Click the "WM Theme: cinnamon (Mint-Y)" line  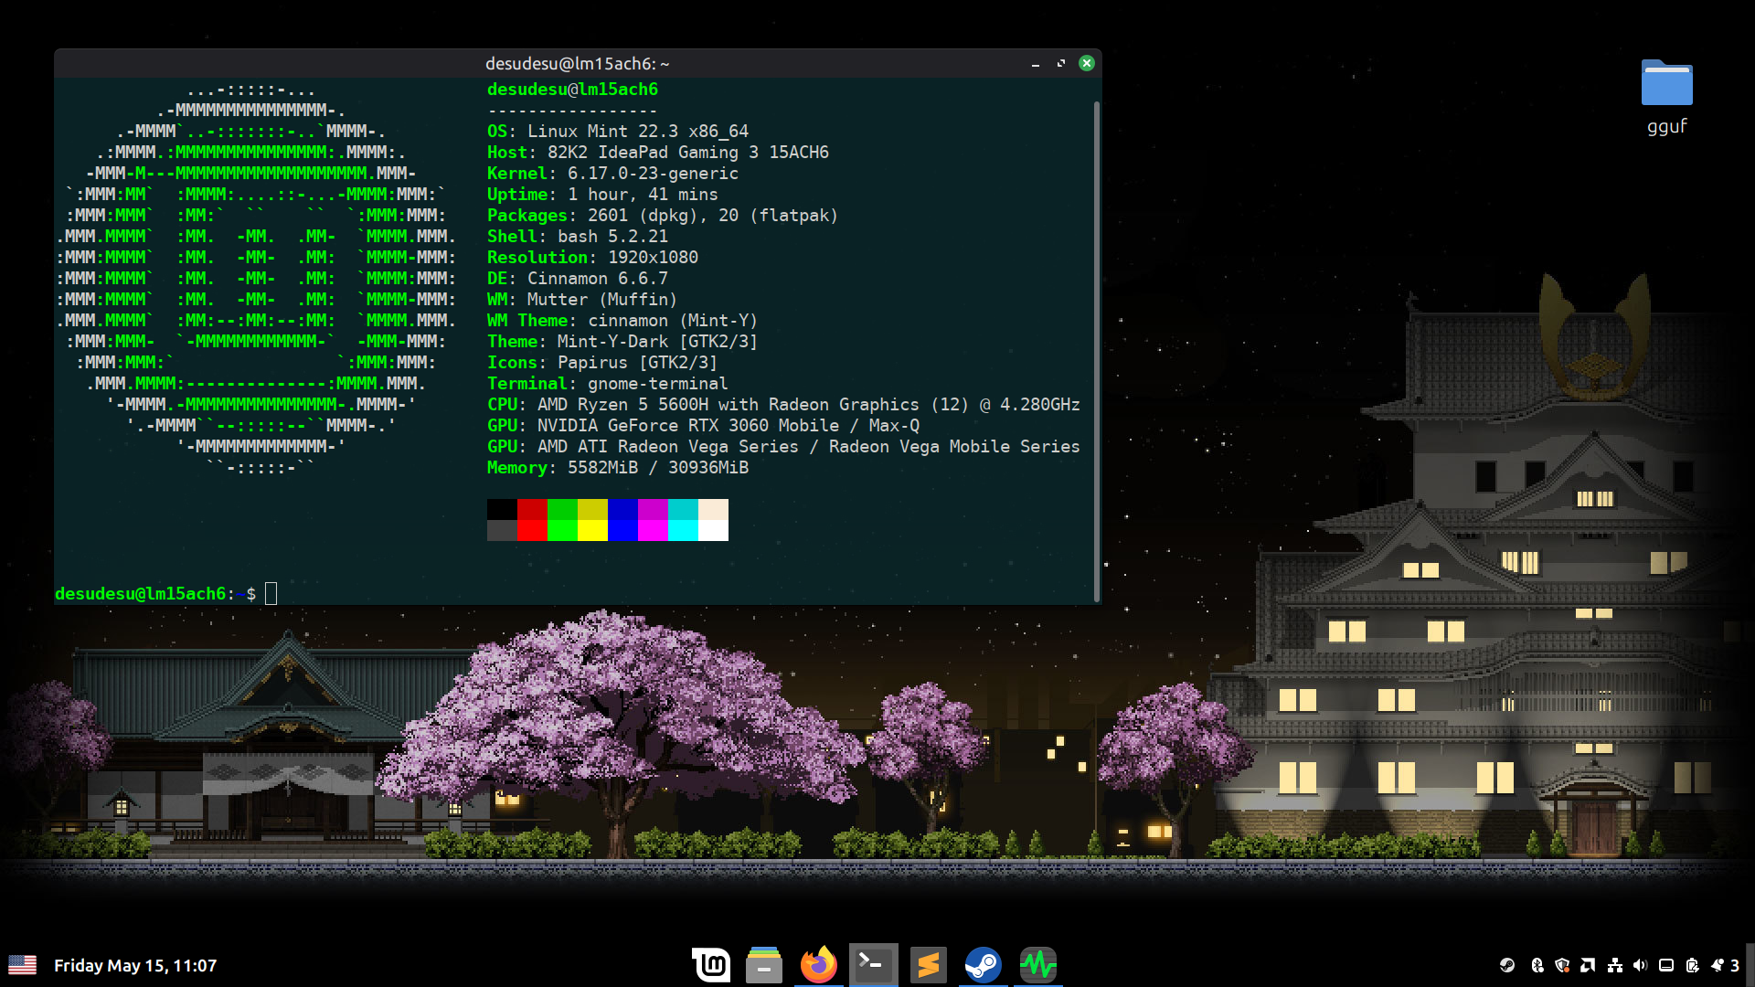tap(622, 321)
